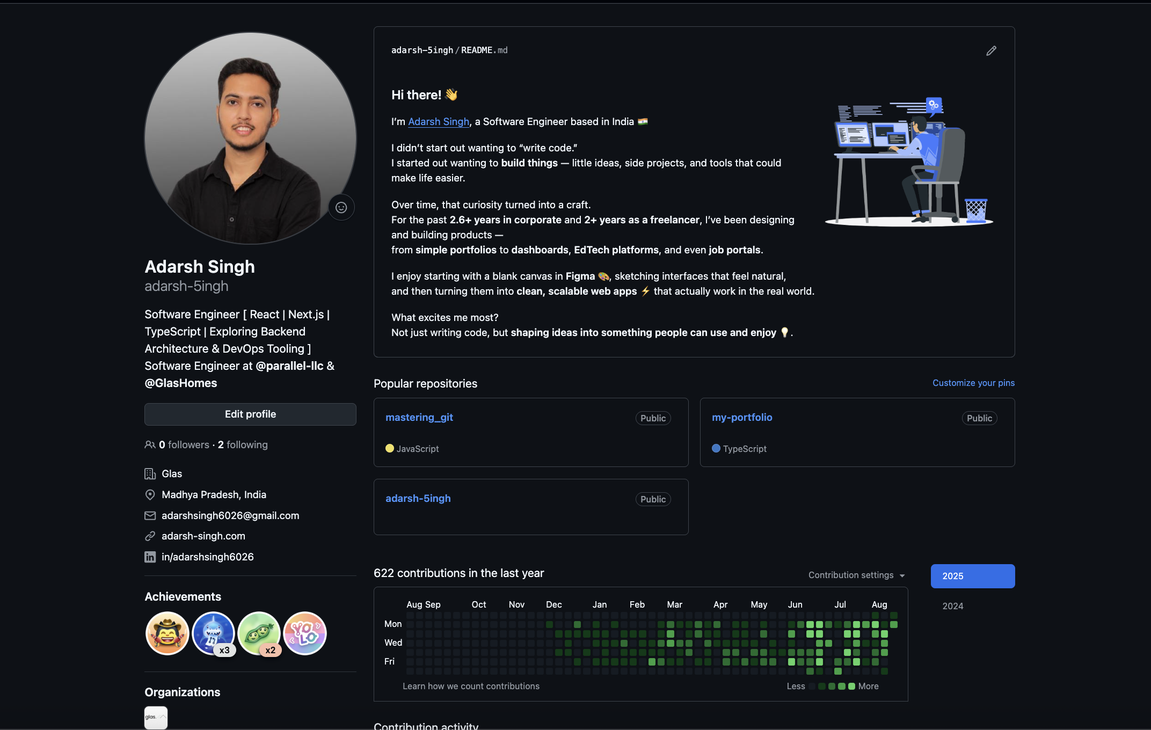Click the set status smiley icon

pos(341,208)
